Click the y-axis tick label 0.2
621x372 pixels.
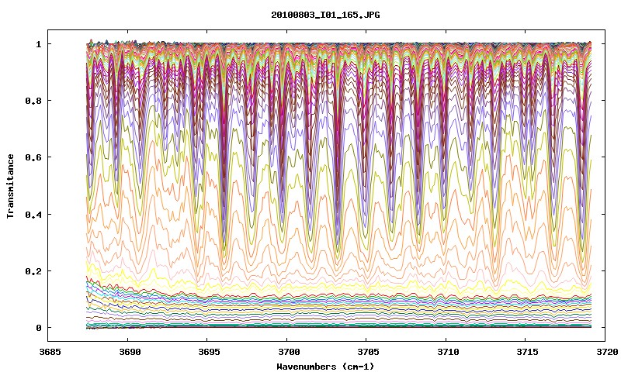[x=33, y=271]
